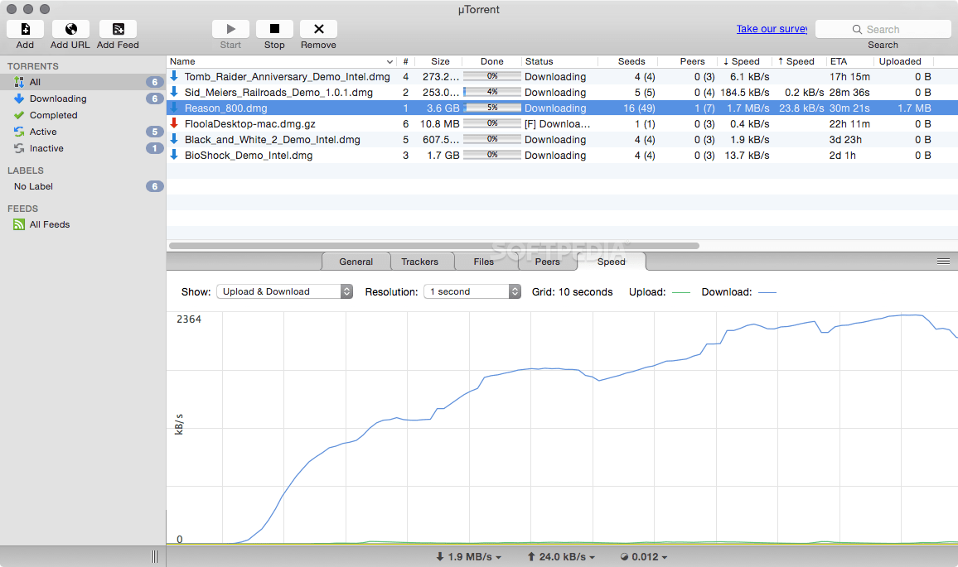
Task: Switch to the Peers tab
Action: [548, 262]
